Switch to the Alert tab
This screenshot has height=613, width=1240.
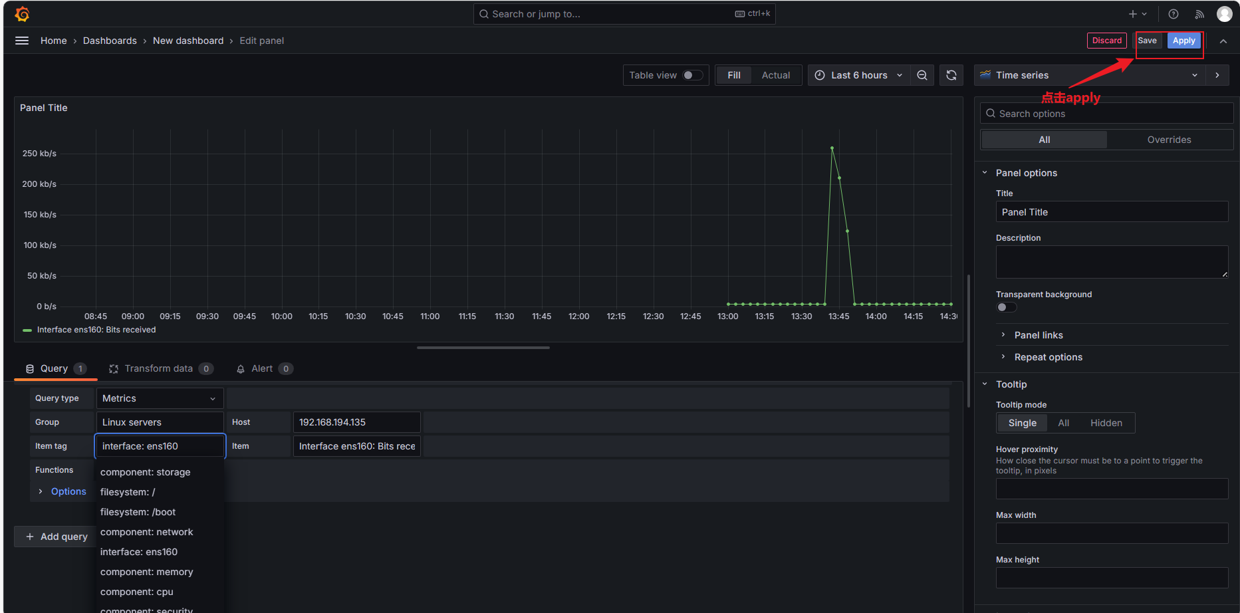coord(264,368)
